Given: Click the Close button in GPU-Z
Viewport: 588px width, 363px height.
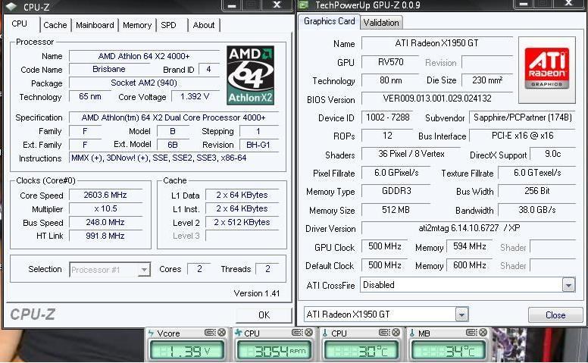Looking at the screenshot, I should 555,315.
